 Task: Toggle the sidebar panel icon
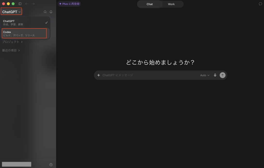[20, 4]
